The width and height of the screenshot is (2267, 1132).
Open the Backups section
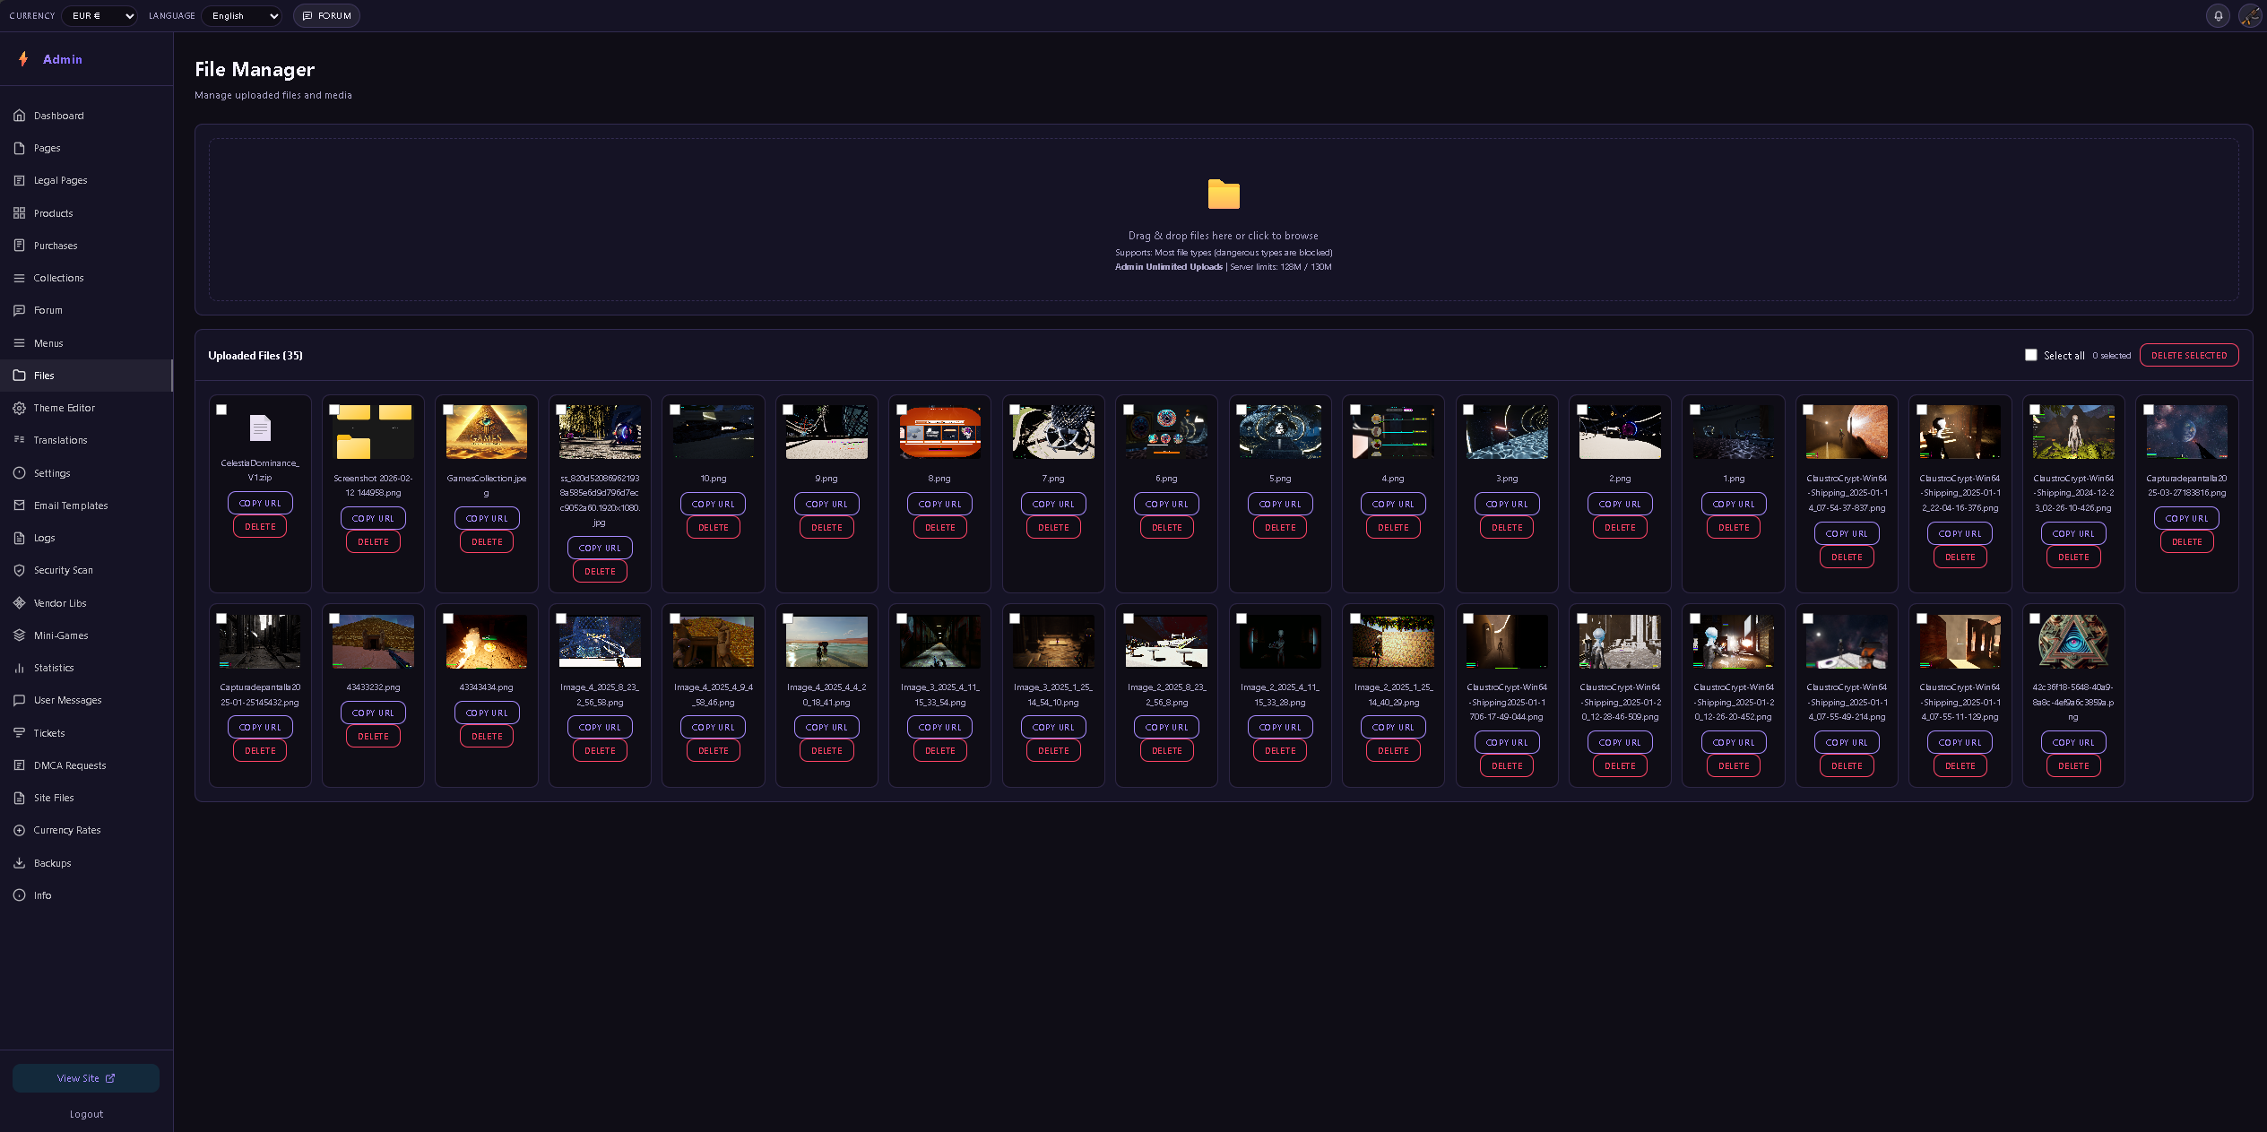(51, 862)
